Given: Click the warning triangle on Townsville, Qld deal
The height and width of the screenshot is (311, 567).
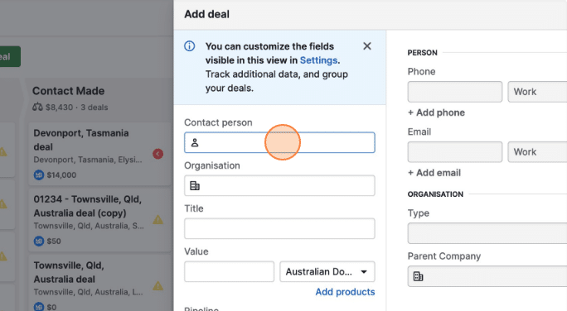Looking at the screenshot, I should coord(157,286).
